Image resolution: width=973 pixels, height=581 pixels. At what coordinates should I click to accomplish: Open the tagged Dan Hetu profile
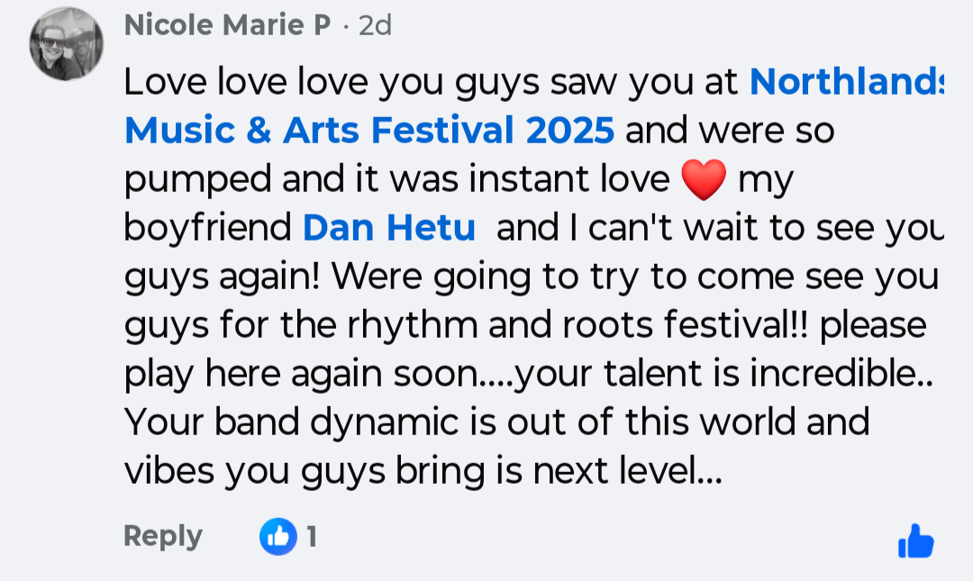(388, 229)
